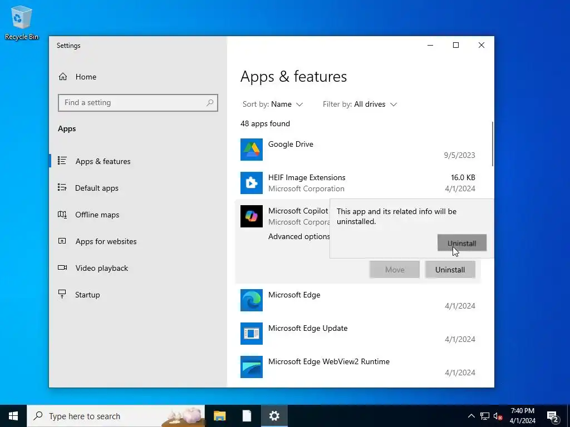Select the Offline maps sidebar icon

click(x=62, y=214)
